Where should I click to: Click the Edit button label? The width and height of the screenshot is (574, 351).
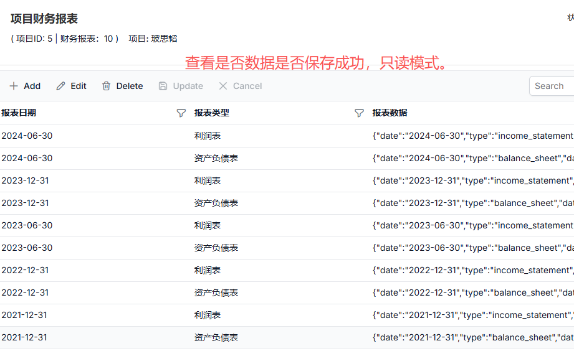[79, 86]
